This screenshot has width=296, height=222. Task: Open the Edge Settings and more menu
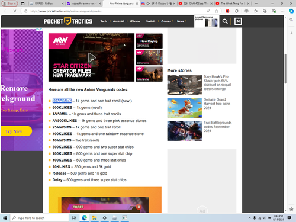283,11
